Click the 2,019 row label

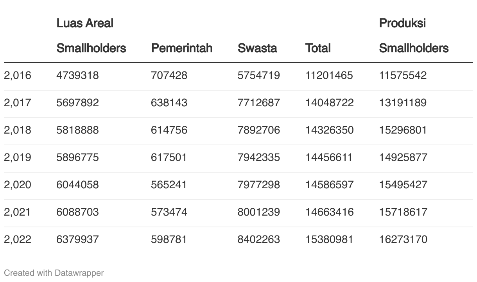tap(18, 157)
